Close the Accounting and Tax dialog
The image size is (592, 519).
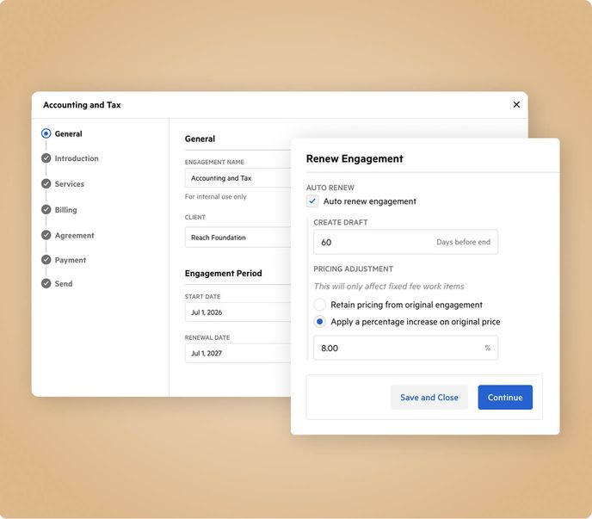[516, 105]
